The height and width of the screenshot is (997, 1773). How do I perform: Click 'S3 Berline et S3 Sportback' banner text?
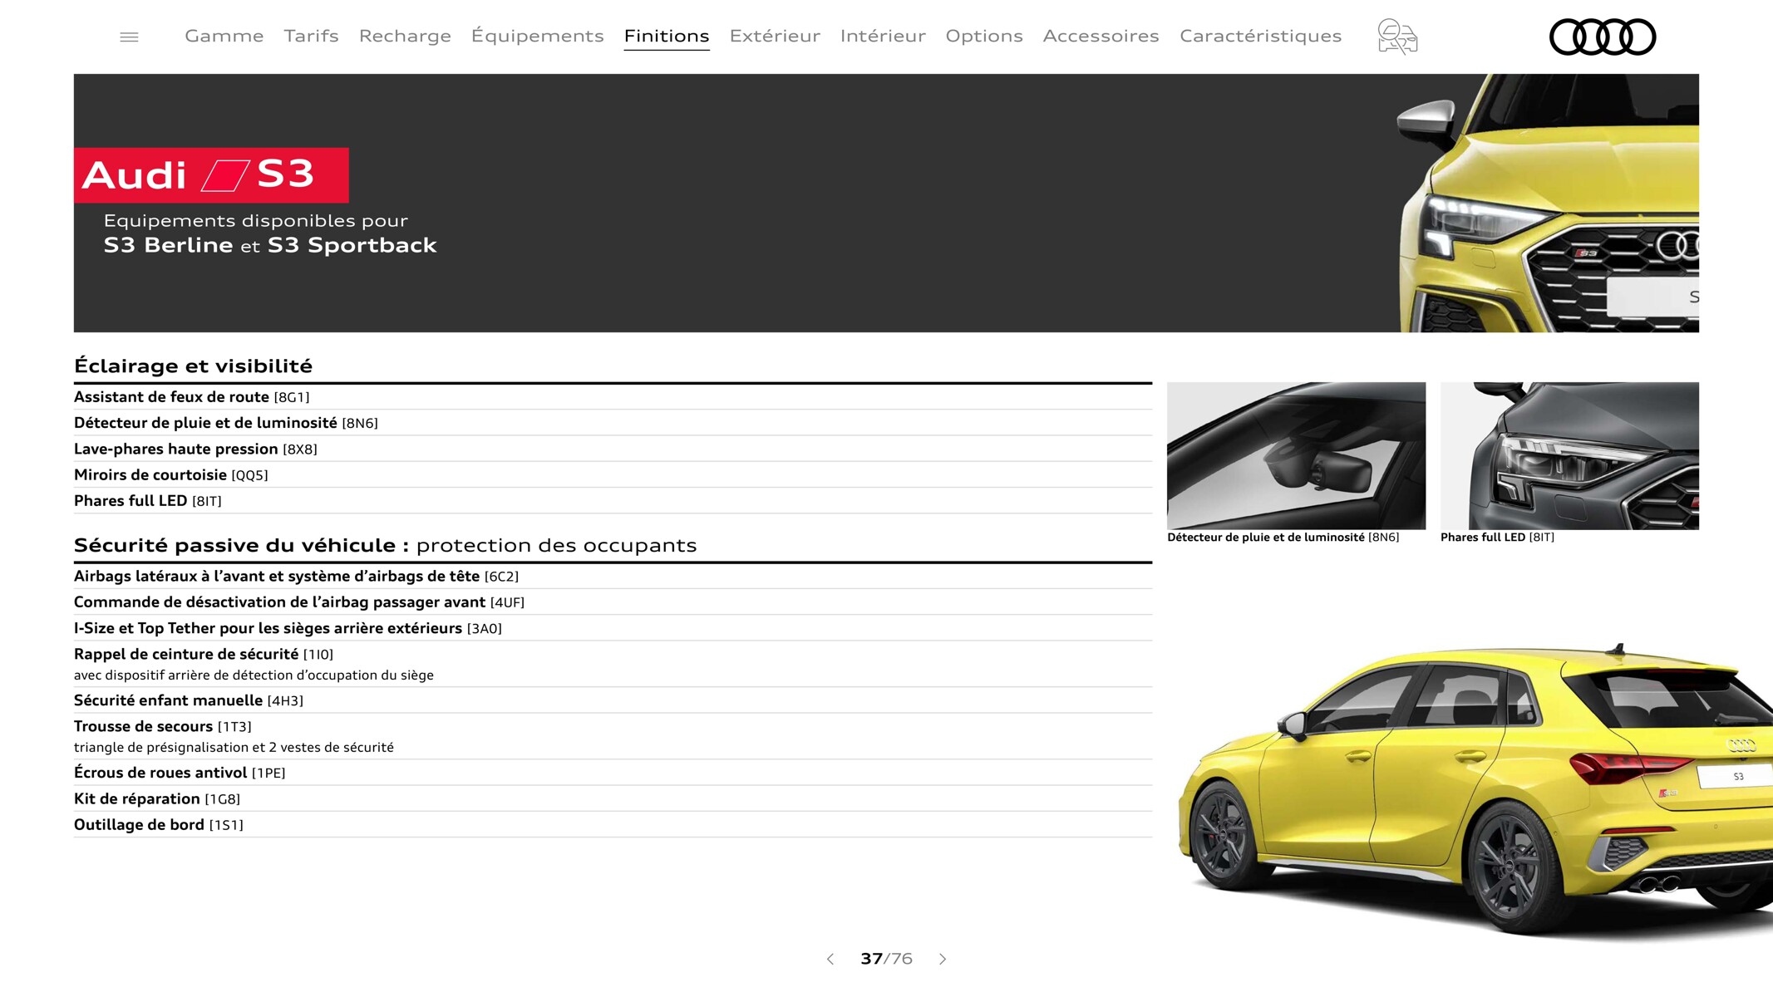coord(270,245)
